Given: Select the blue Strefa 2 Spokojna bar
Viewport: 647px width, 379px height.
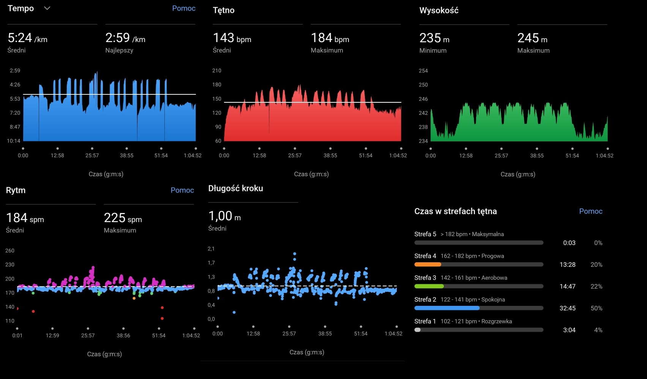Looking at the screenshot, I should pyautogui.click(x=447, y=308).
